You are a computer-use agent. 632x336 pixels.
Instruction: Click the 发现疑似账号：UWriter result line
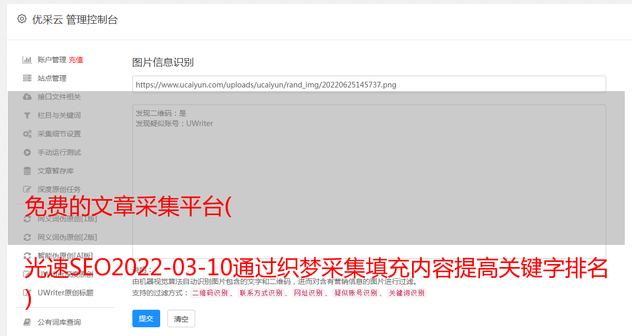point(174,123)
